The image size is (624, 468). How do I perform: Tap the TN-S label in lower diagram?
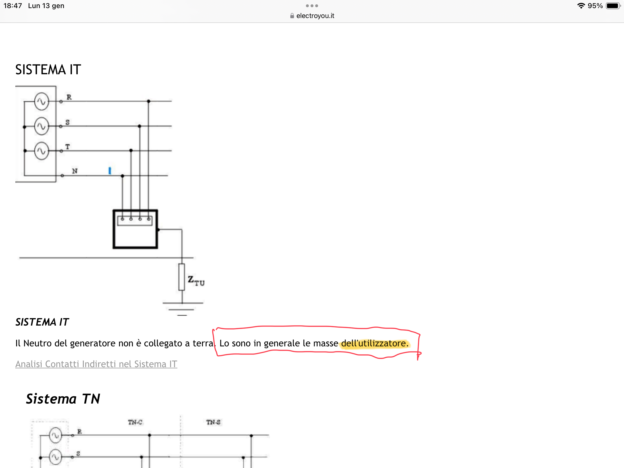point(213,422)
